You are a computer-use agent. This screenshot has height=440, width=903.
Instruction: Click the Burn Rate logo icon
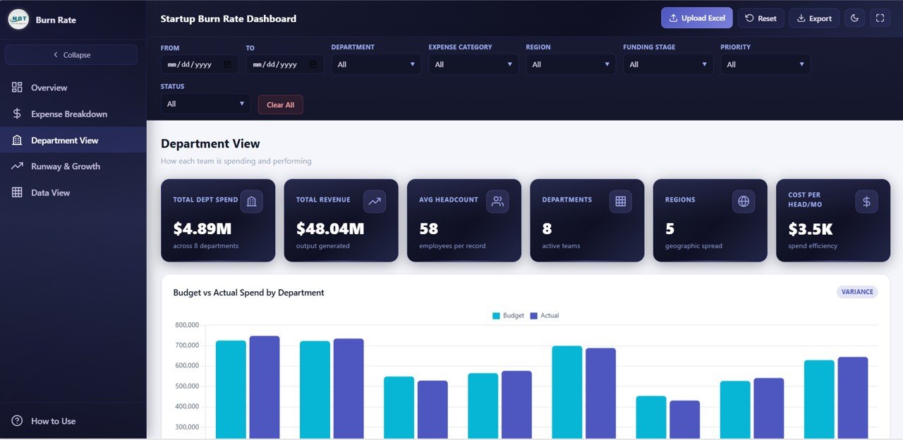[x=18, y=19]
